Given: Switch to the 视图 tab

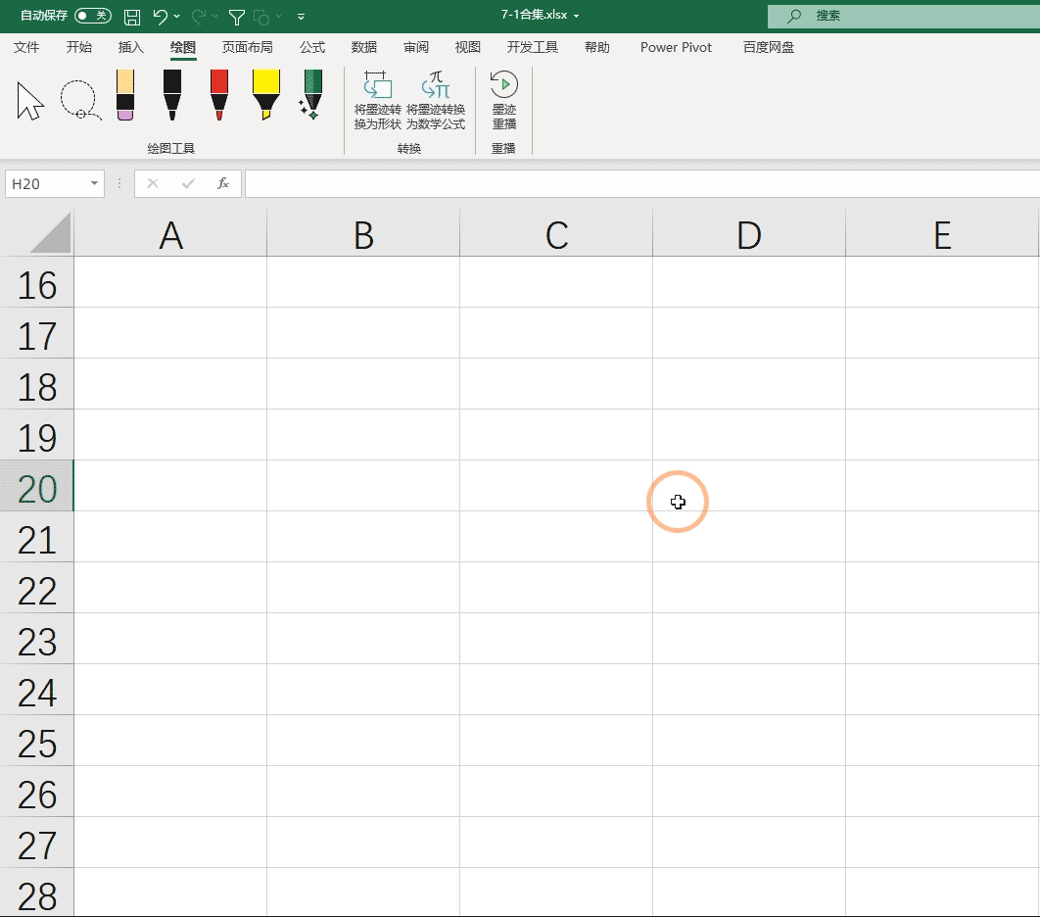Looking at the screenshot, I should (467, 47).
